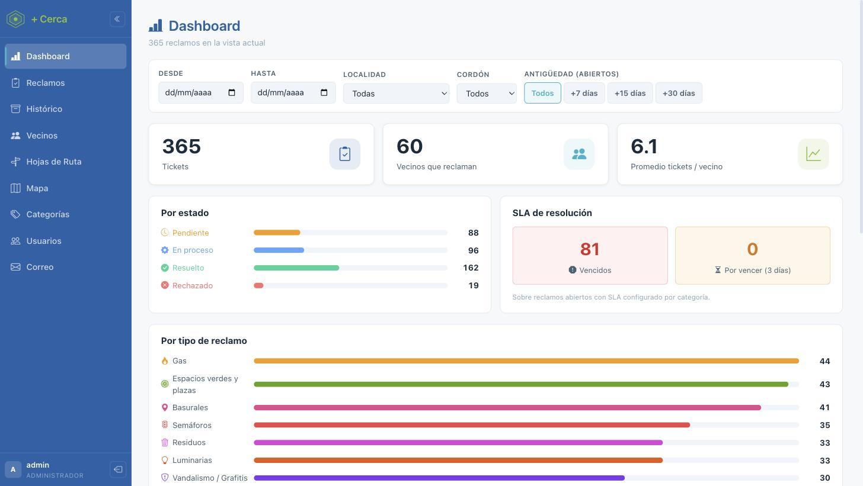The height and width of the screenshot is (486, 863).
Task: Click the Resuelto green progress bar
Action: coord(296,268)
